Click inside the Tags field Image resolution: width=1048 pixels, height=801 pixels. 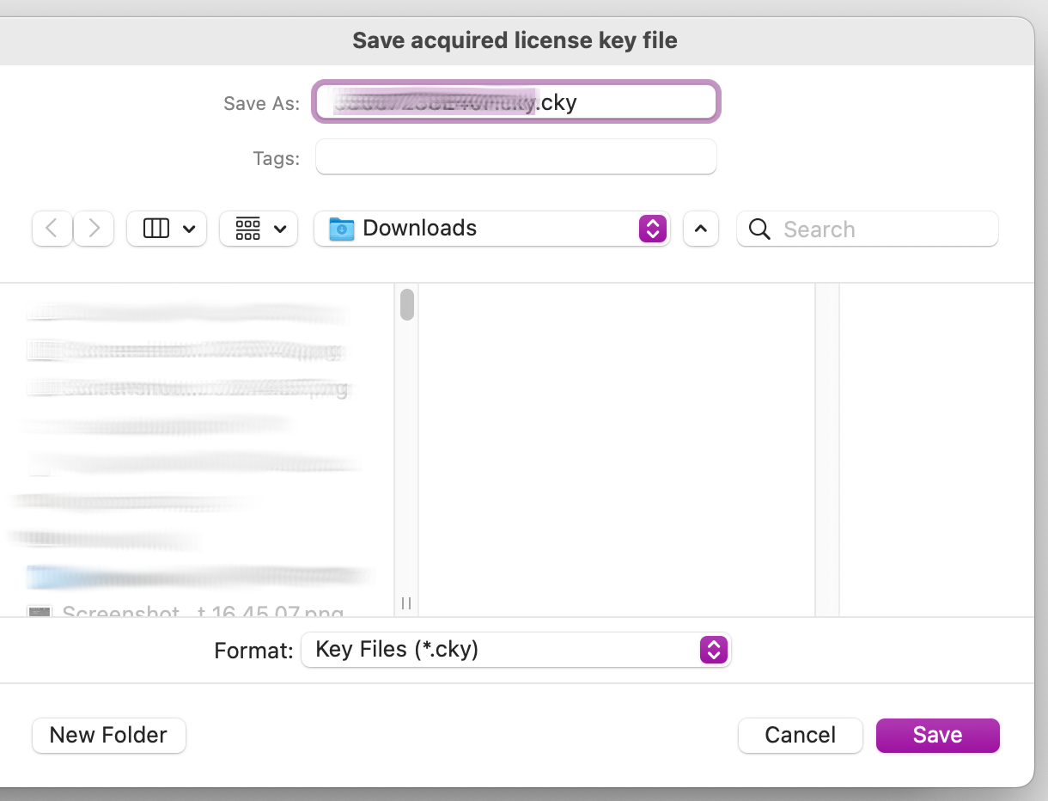point(515,156)
